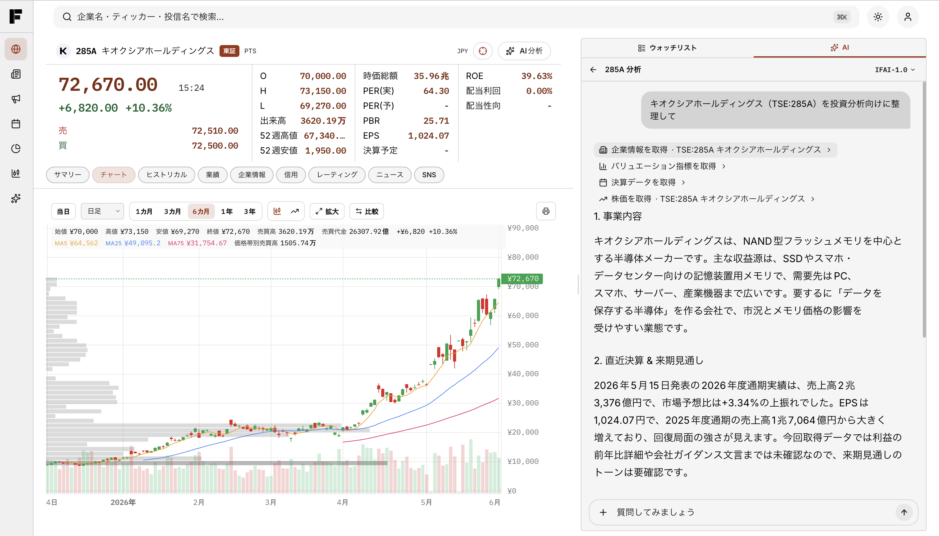Select the 3年 chart range
939x536 pixels.
coord(250,211)
